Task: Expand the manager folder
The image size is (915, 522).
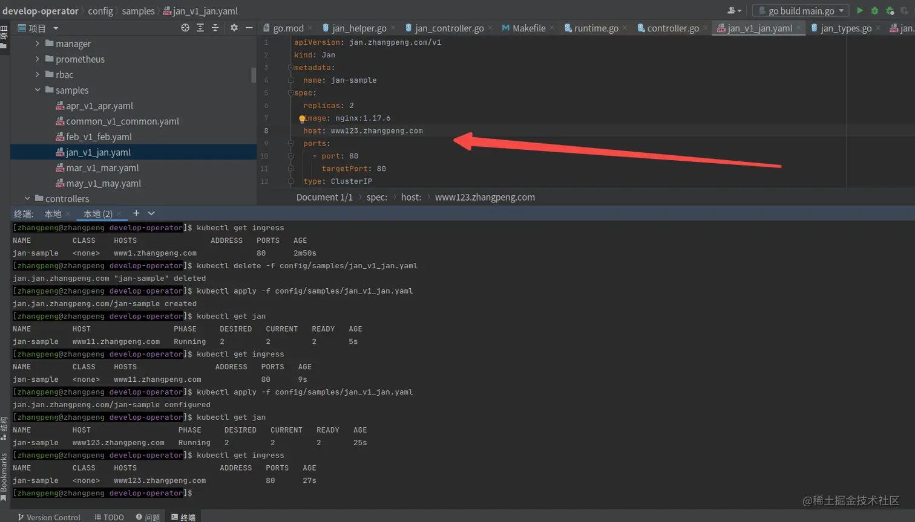Action: 38,43
